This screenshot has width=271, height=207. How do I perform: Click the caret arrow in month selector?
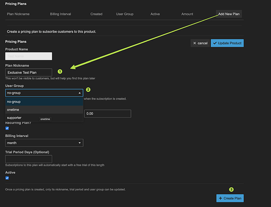coord(80,143)
